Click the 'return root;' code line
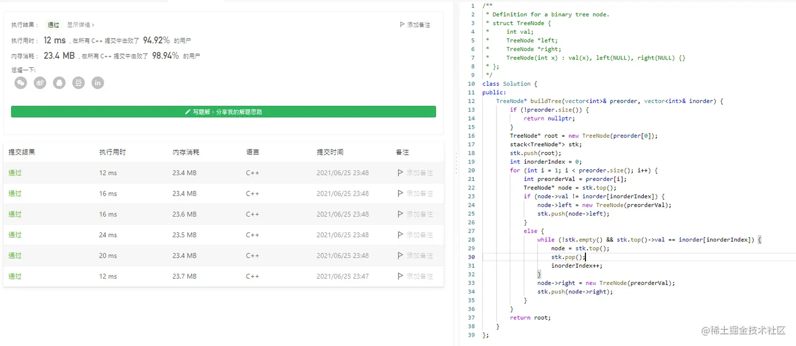The width and height of the screenshot is (796, 346). pyautogui.click(x=530, y=318)
